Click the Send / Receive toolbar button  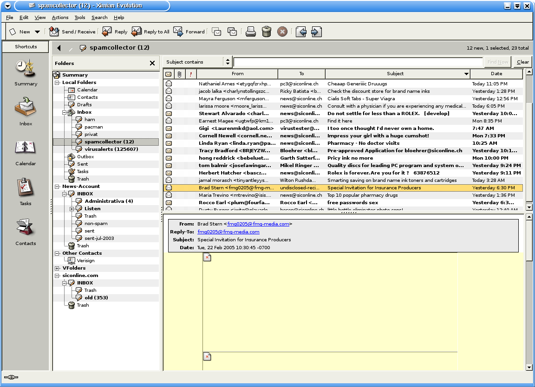pos(72,32)
